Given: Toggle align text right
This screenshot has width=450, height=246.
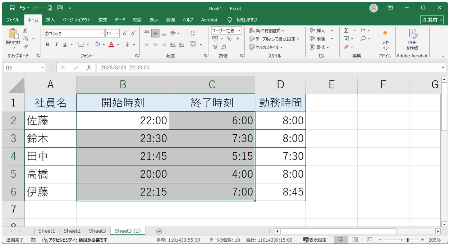Looking at the screenshot, I should 164,45.
